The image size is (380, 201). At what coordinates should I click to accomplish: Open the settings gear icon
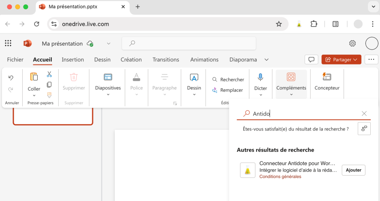(353, 44)
